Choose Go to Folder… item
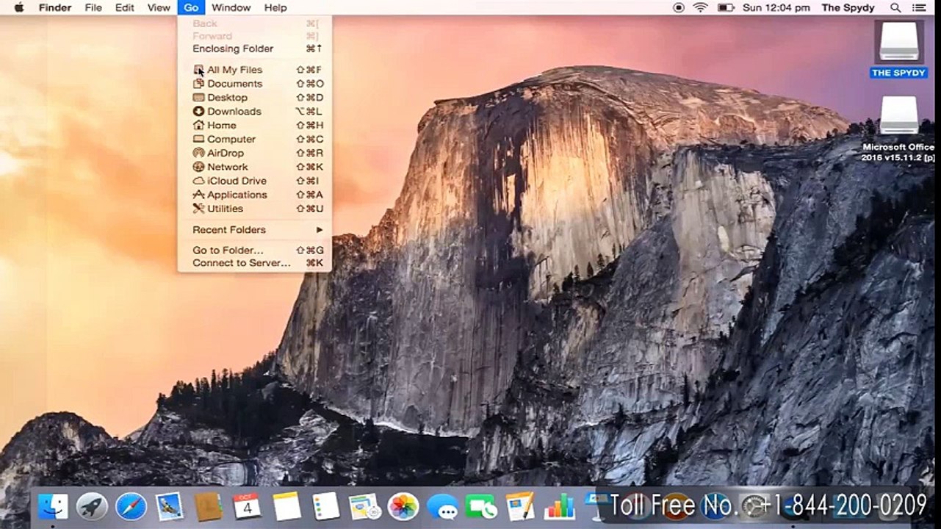The image size is (941, 529). click(x=254, y=251)
